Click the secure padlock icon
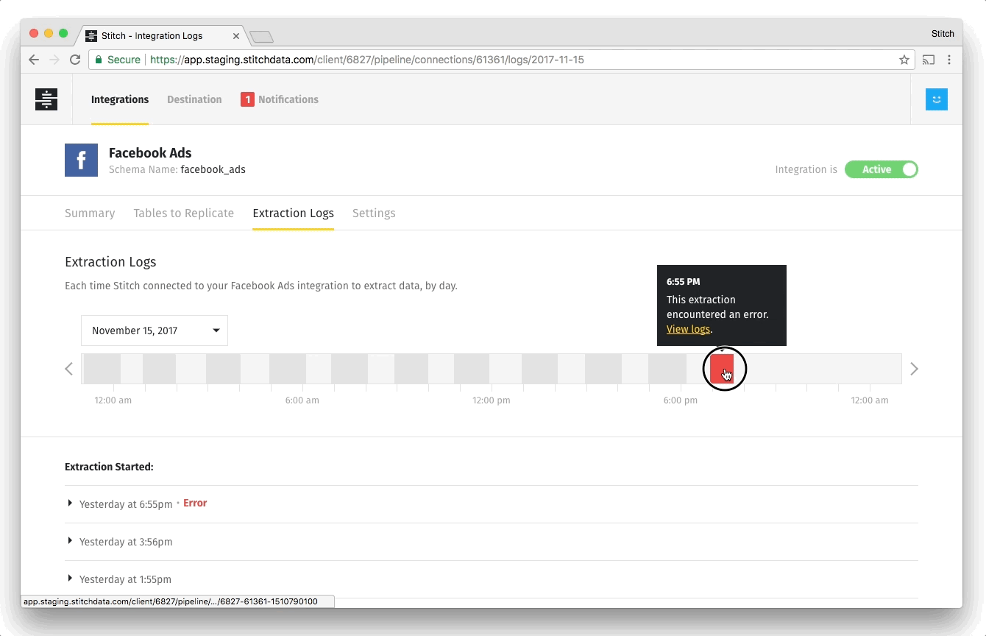The width and height of the screenshot is (986, 636). click(99, 60)
